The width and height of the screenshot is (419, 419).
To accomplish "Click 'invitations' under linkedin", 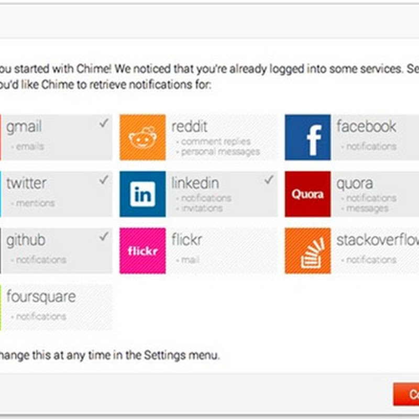I will click(202, 208).
